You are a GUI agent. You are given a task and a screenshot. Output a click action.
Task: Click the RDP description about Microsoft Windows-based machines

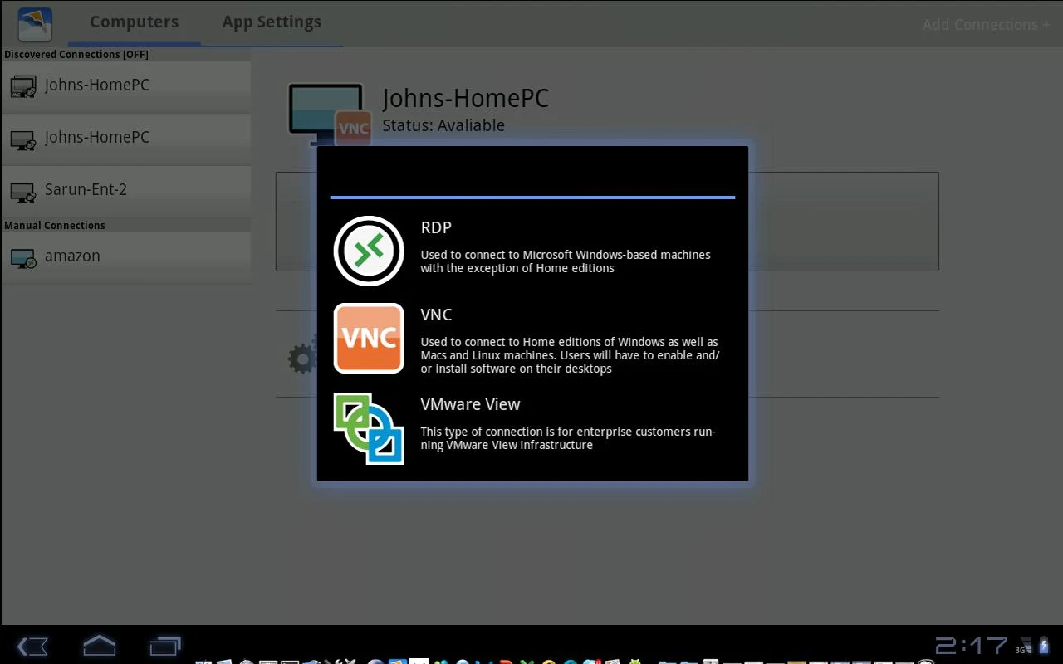click(566, 261)
